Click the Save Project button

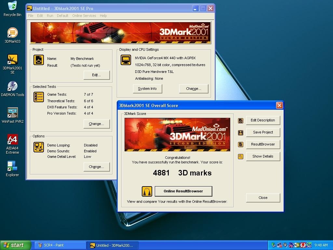pos(263,132)
